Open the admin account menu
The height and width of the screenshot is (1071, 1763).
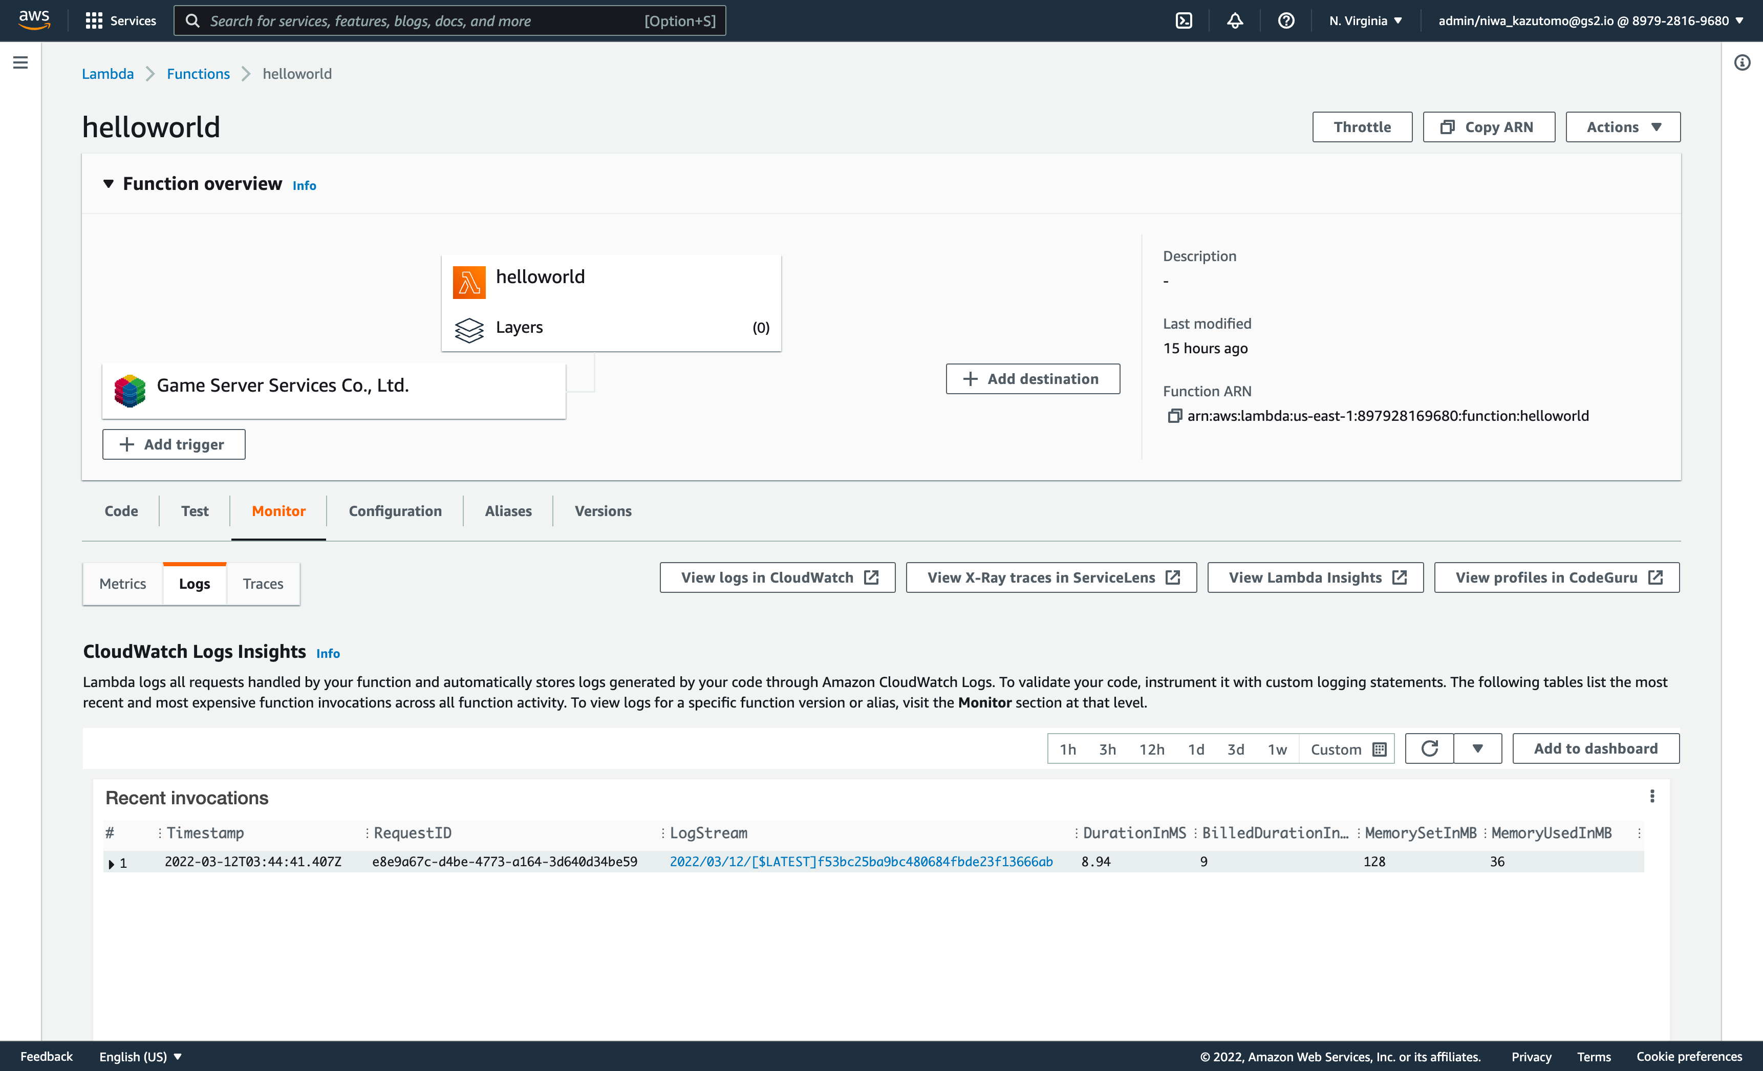click(x=1592, y=21)
